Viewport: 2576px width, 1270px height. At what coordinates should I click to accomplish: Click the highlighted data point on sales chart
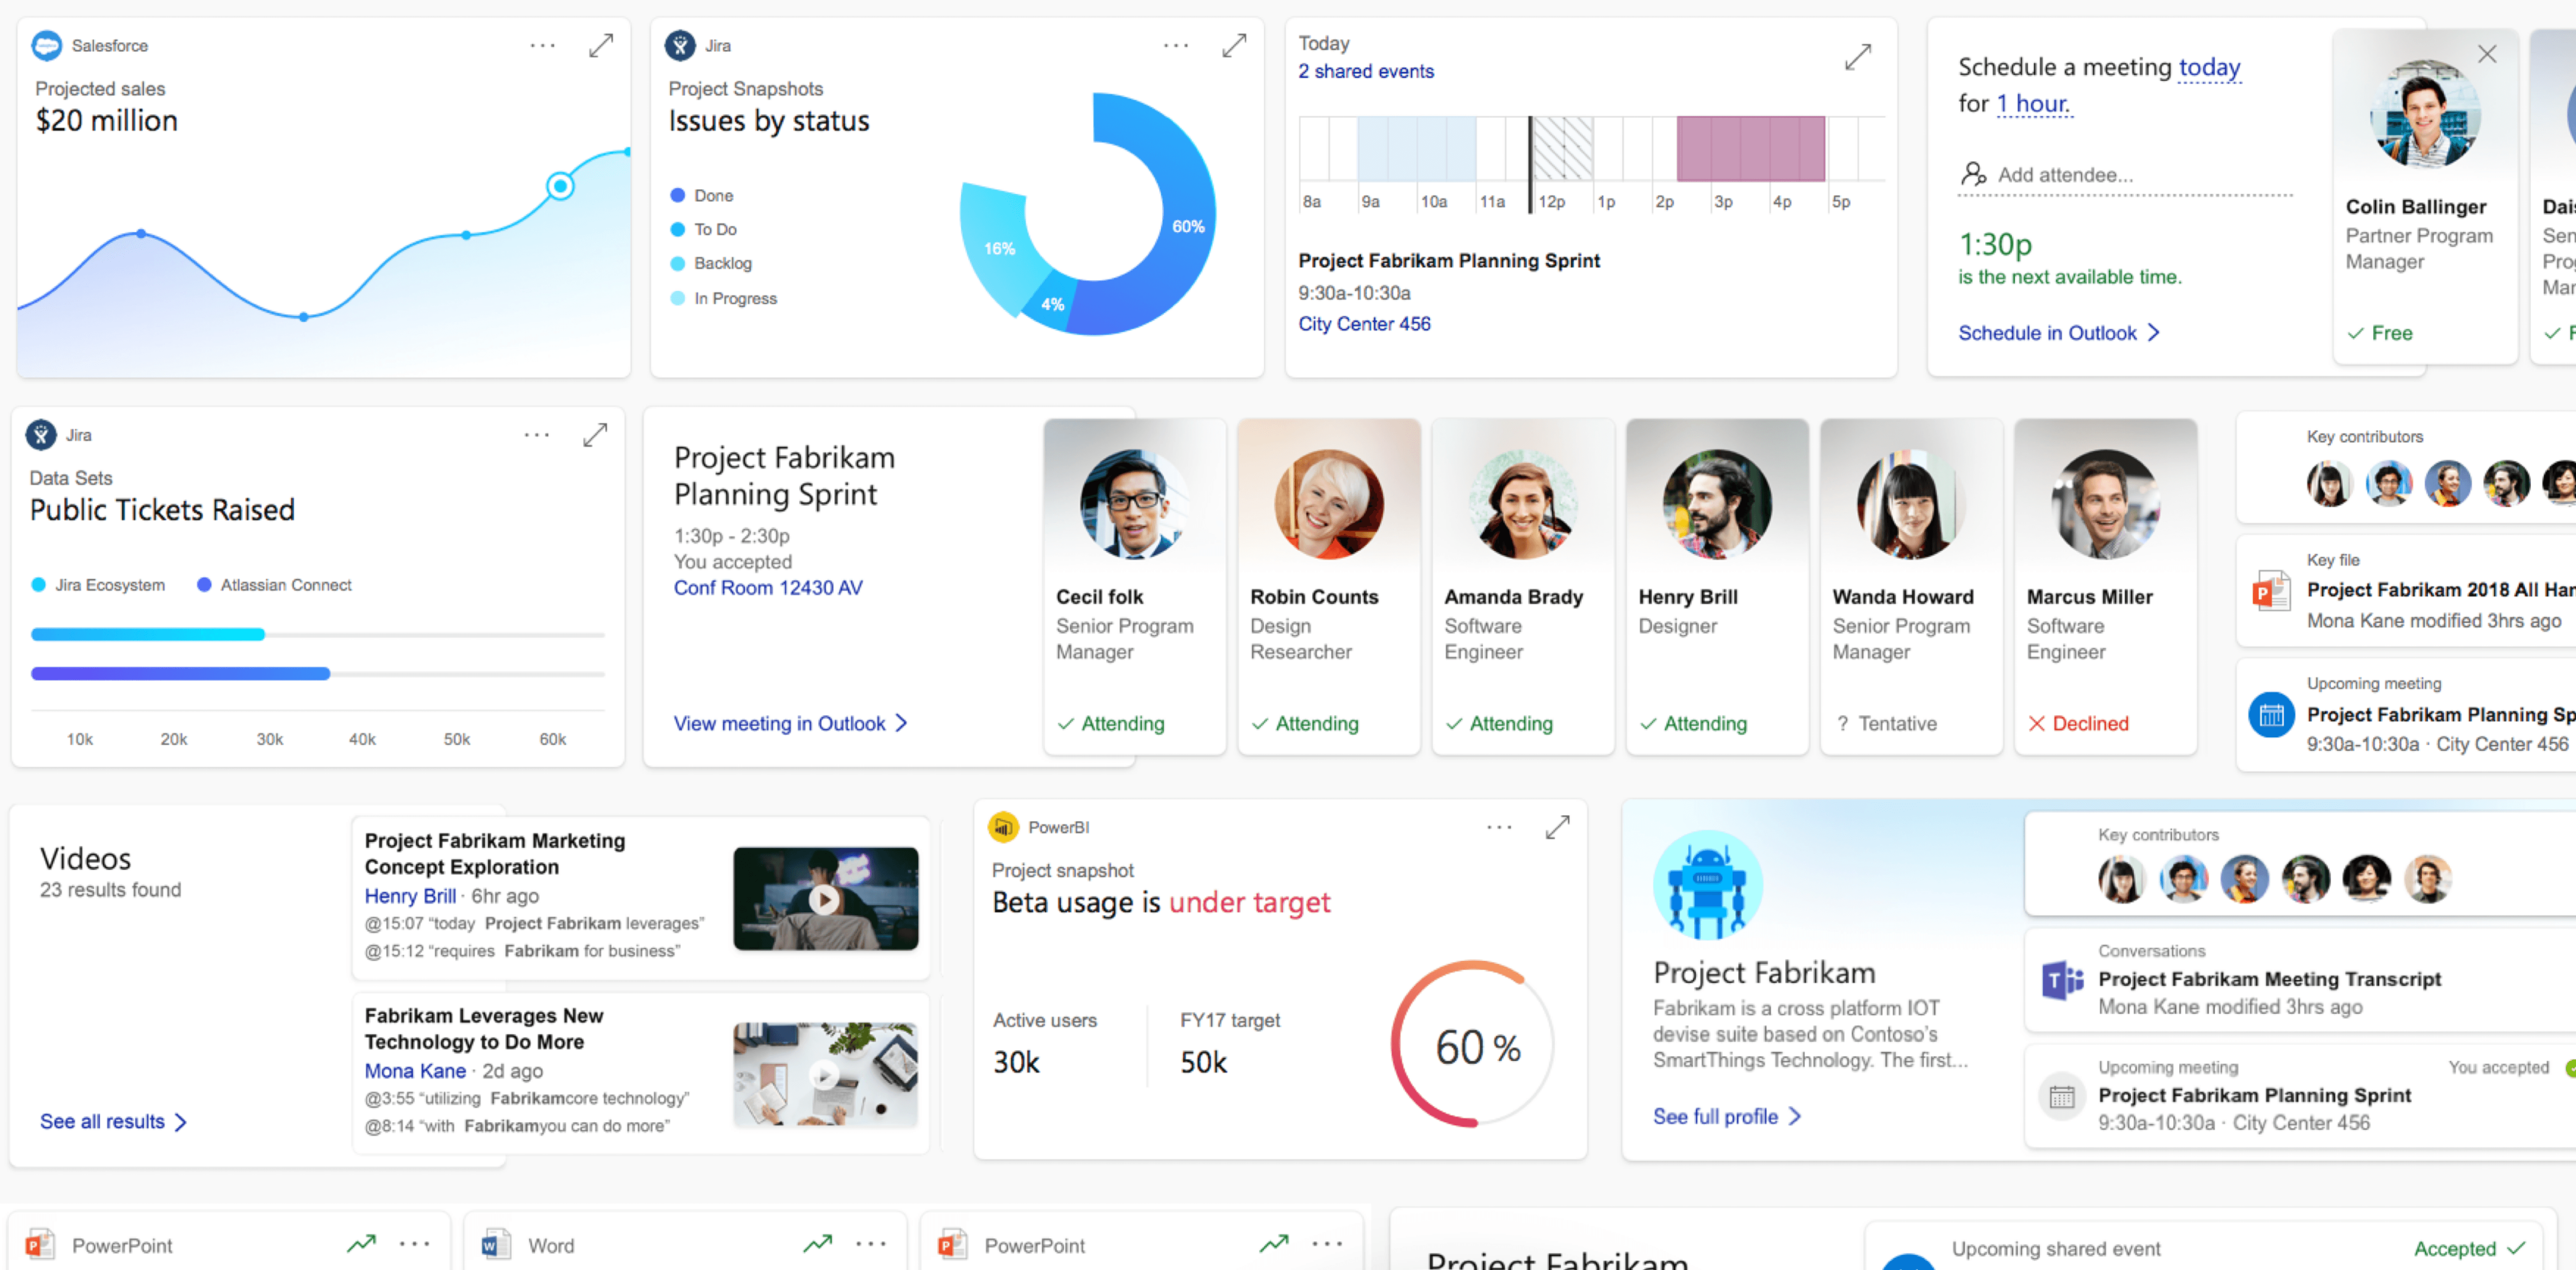[x=560, y=186]
